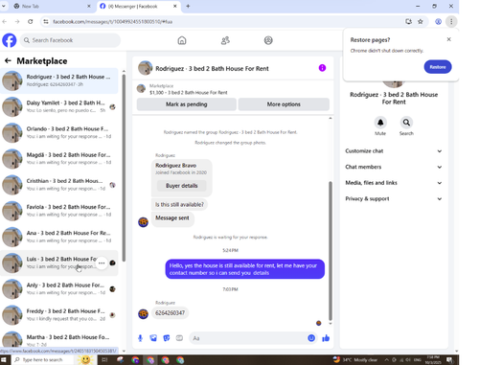Viewport: 479px width, 365px height.
Task: Open the emoji picker in message box
Action: 311,338
